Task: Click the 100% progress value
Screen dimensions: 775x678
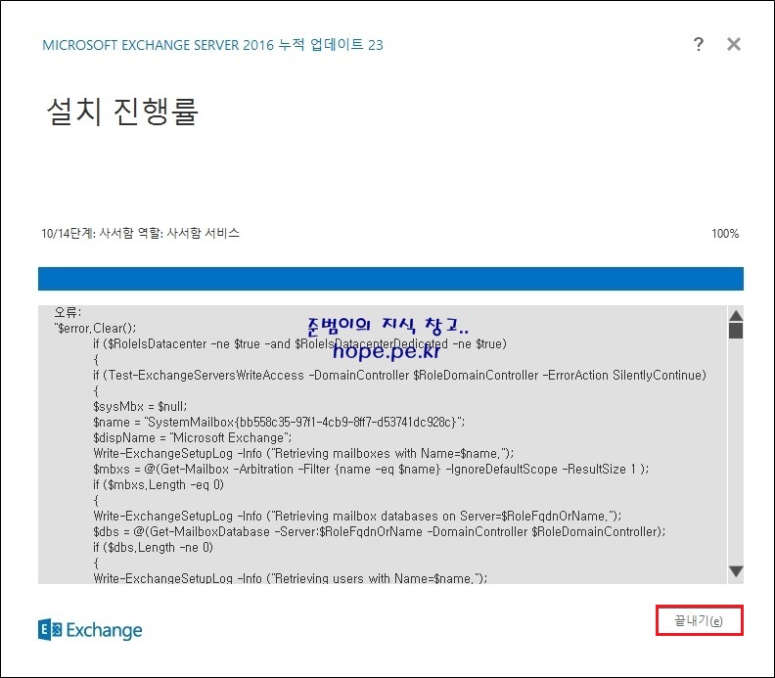Action: pos(725,234)
